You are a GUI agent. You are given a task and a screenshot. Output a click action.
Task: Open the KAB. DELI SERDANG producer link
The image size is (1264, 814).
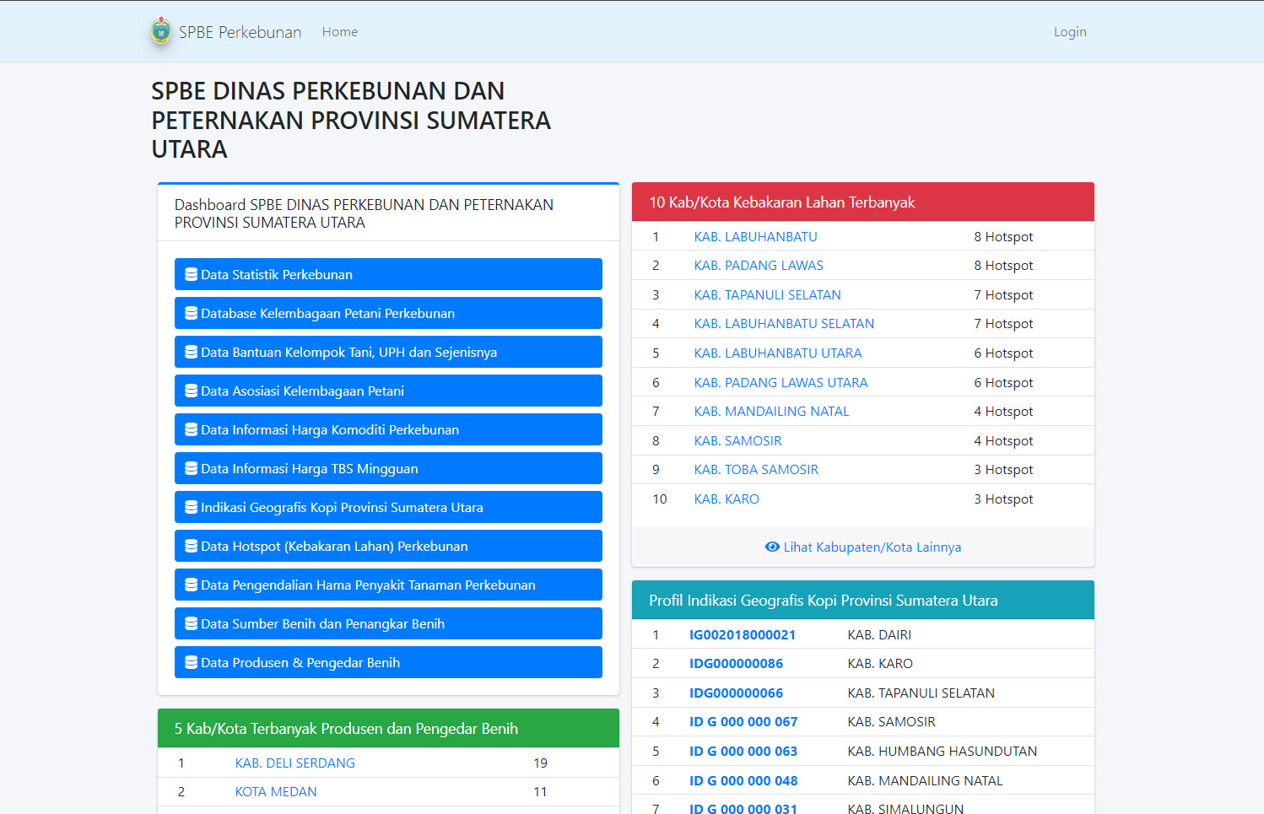294,763
